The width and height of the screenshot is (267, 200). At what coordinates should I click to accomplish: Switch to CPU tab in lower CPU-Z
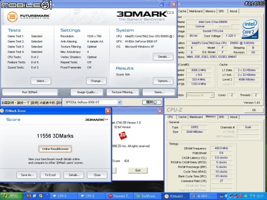pyautogui.click(x=170, y=117)
